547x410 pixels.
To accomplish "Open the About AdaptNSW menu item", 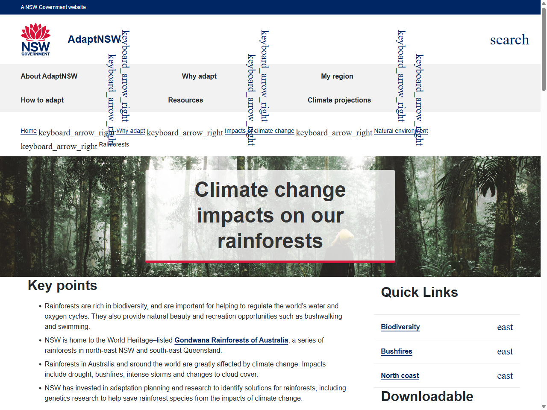I will click(x=49, y=76).
